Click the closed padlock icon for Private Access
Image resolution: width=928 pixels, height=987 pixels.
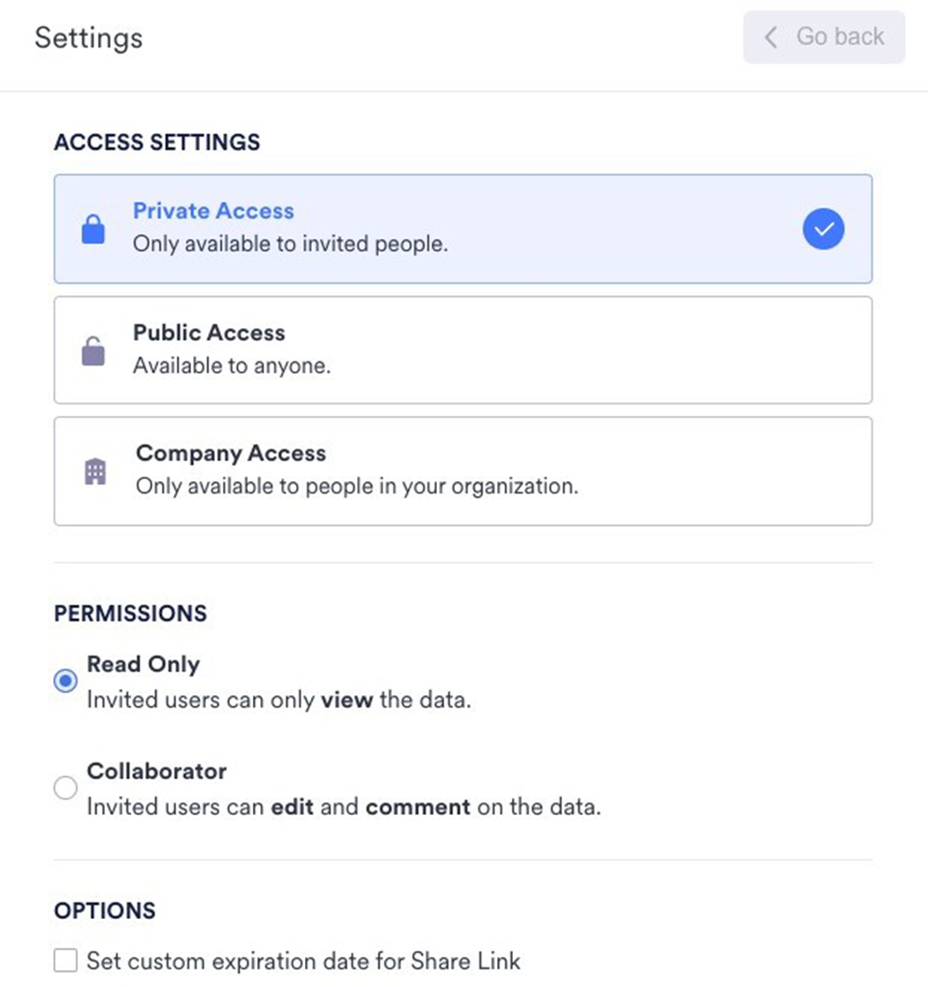tap(93, 229)
